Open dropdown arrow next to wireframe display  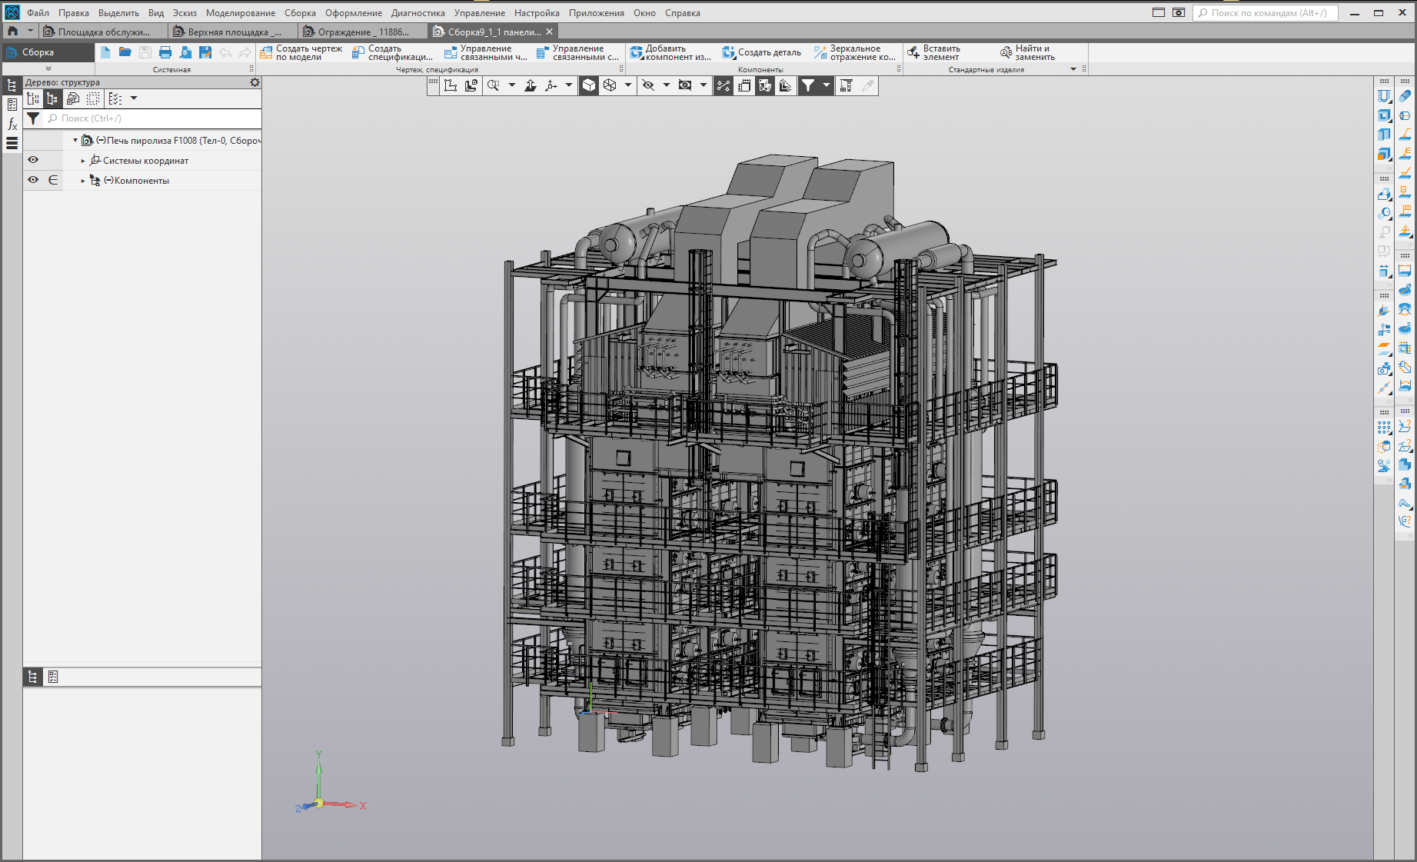point(627,85)
